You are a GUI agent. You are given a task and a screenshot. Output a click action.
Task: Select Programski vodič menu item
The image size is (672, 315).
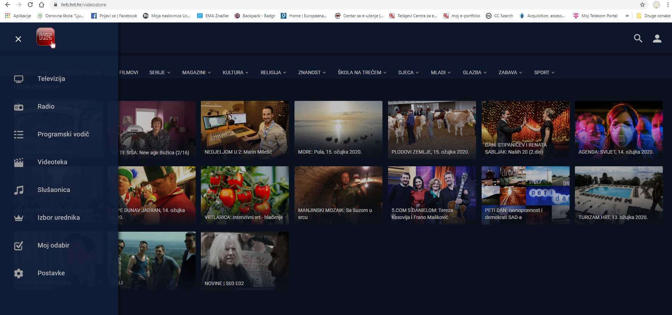click(x=63, y=134)
